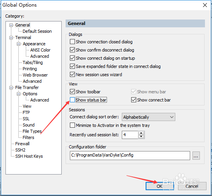Open the Connect dialog sort order dropdown
The width and height of the screenshot is (212, 196).
[148, 117]
